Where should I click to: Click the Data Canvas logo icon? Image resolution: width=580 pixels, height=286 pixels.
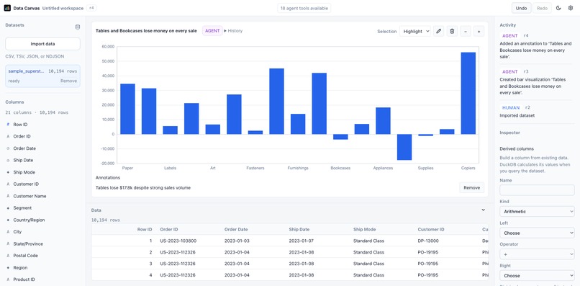tap(7, 8)
